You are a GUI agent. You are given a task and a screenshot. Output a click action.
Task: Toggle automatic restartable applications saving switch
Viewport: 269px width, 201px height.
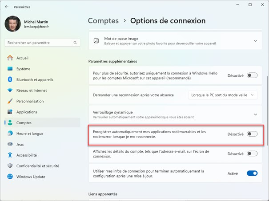(252, 134)
